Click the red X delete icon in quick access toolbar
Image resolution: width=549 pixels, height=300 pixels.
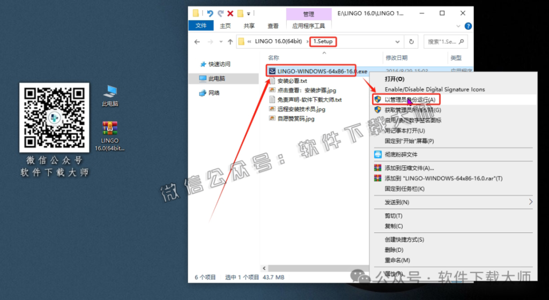point(231,13)
